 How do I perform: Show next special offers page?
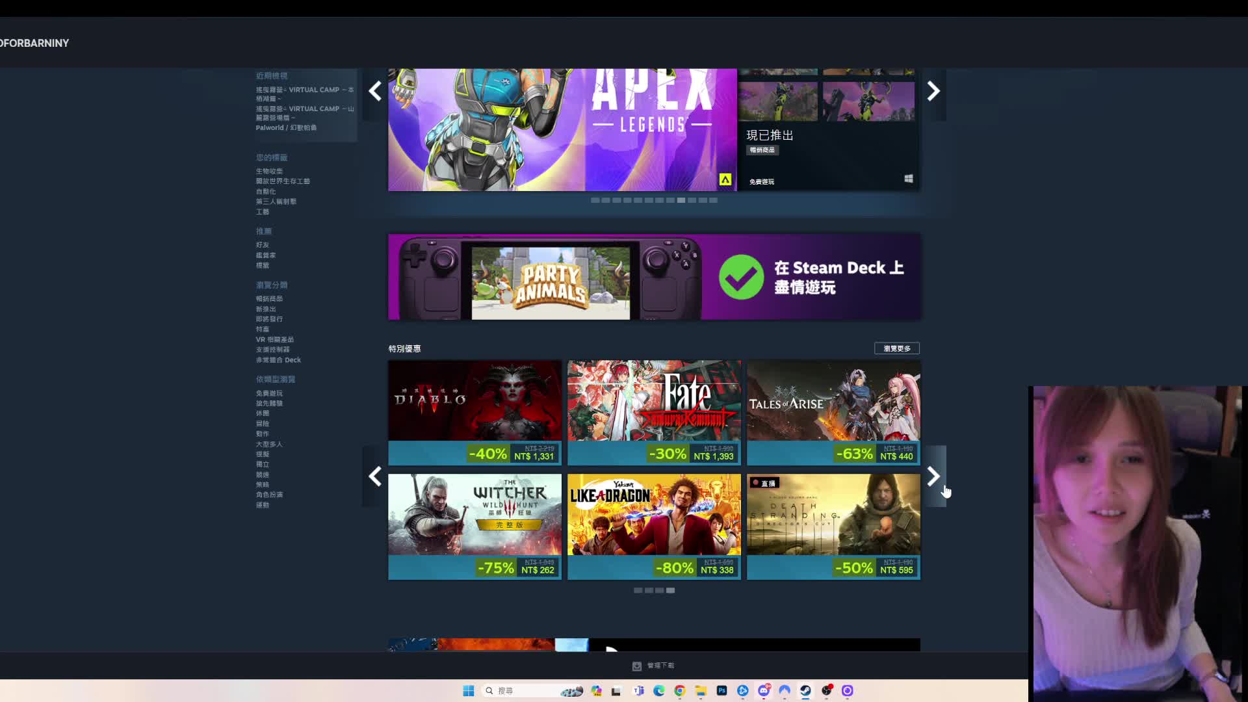point(933,476)
